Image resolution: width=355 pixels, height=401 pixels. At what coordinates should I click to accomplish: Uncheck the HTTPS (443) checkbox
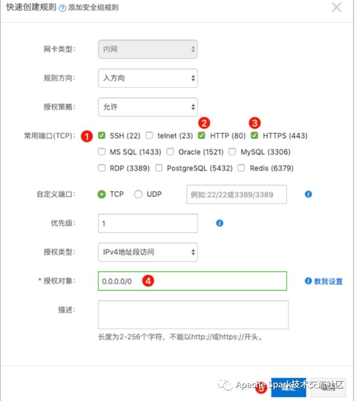(x=255, y=135)
